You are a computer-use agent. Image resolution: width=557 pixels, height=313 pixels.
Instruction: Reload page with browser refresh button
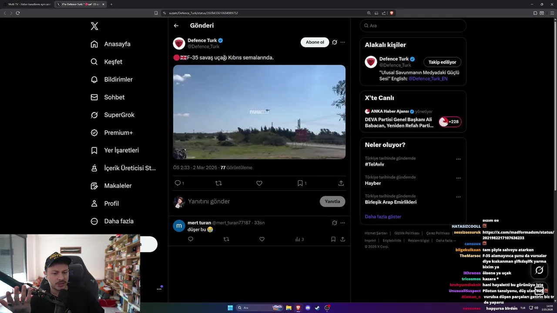18,13
